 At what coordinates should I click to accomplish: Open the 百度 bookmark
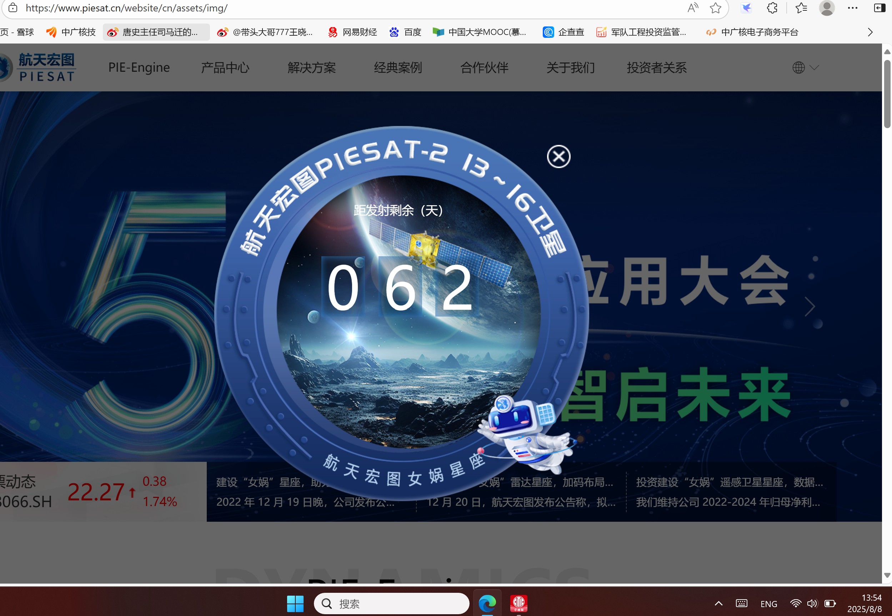(405, 32)
